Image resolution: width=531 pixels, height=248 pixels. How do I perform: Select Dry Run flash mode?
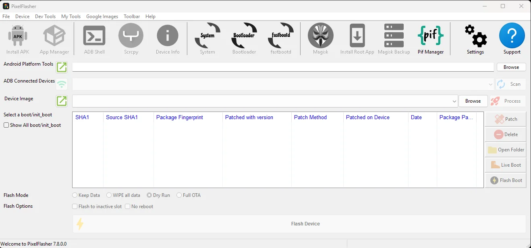pyautogui.click(x=149, y=195)
